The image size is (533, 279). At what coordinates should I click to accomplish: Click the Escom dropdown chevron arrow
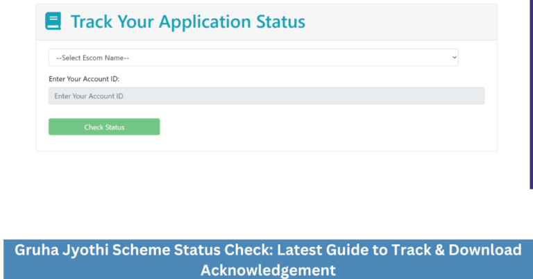click(455, 58)
